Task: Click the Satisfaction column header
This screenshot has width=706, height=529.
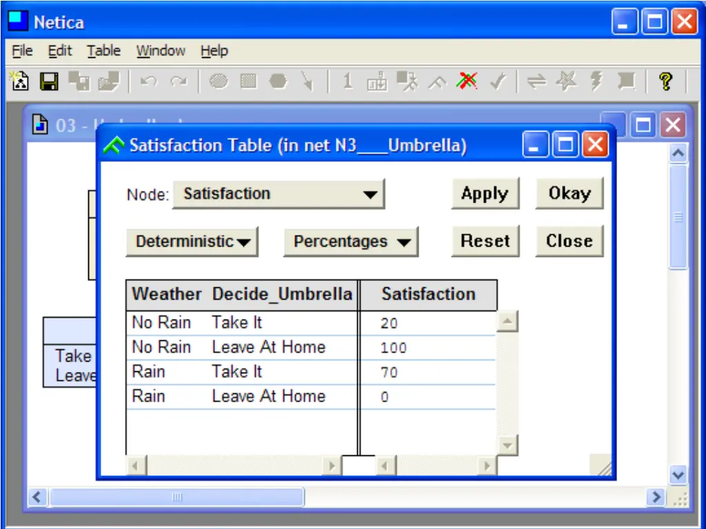Action: (429, 294)
